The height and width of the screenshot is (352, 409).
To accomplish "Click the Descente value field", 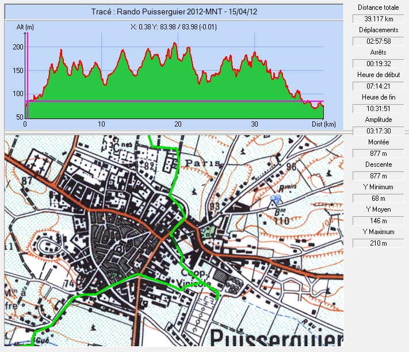I will pyautogui.click(x=377, y=176).
